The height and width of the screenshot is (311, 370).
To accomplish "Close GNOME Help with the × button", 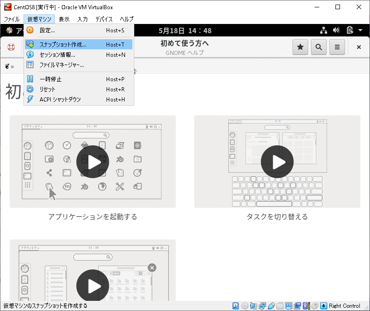I will [x=358, y=47].
